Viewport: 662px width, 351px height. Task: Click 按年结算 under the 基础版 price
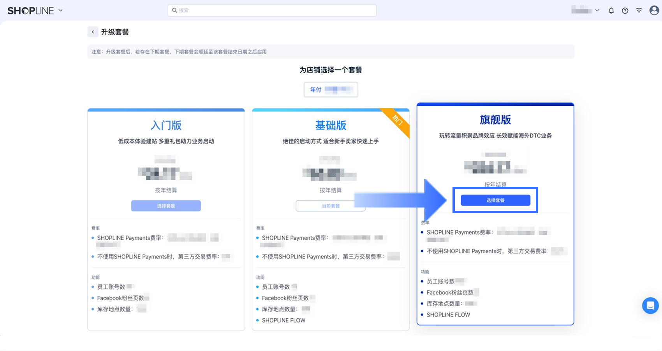coord(331,190)
